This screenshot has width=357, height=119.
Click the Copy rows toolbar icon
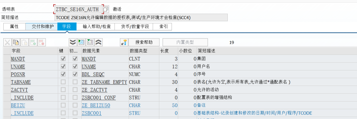point(16,42)
